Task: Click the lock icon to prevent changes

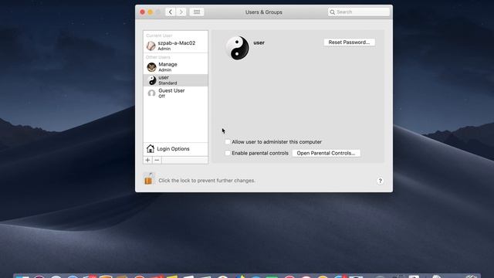Action: (148, 178)
